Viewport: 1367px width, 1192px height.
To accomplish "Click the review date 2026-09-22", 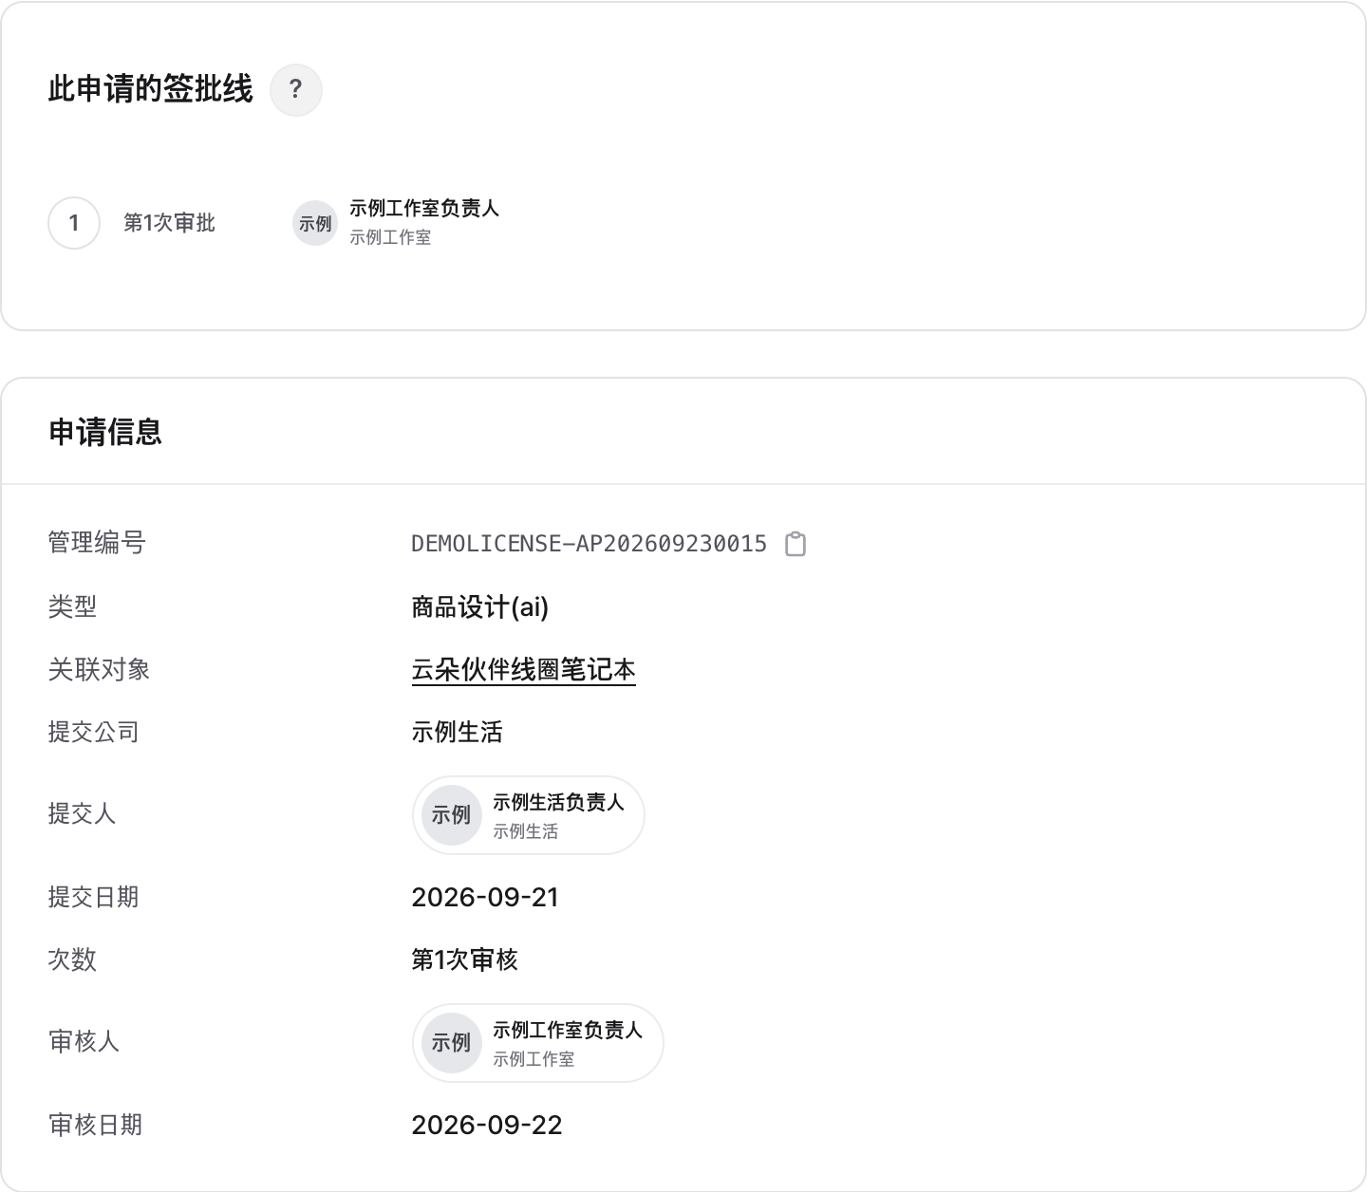I will pyautogui.click(x=487, y=1125).
